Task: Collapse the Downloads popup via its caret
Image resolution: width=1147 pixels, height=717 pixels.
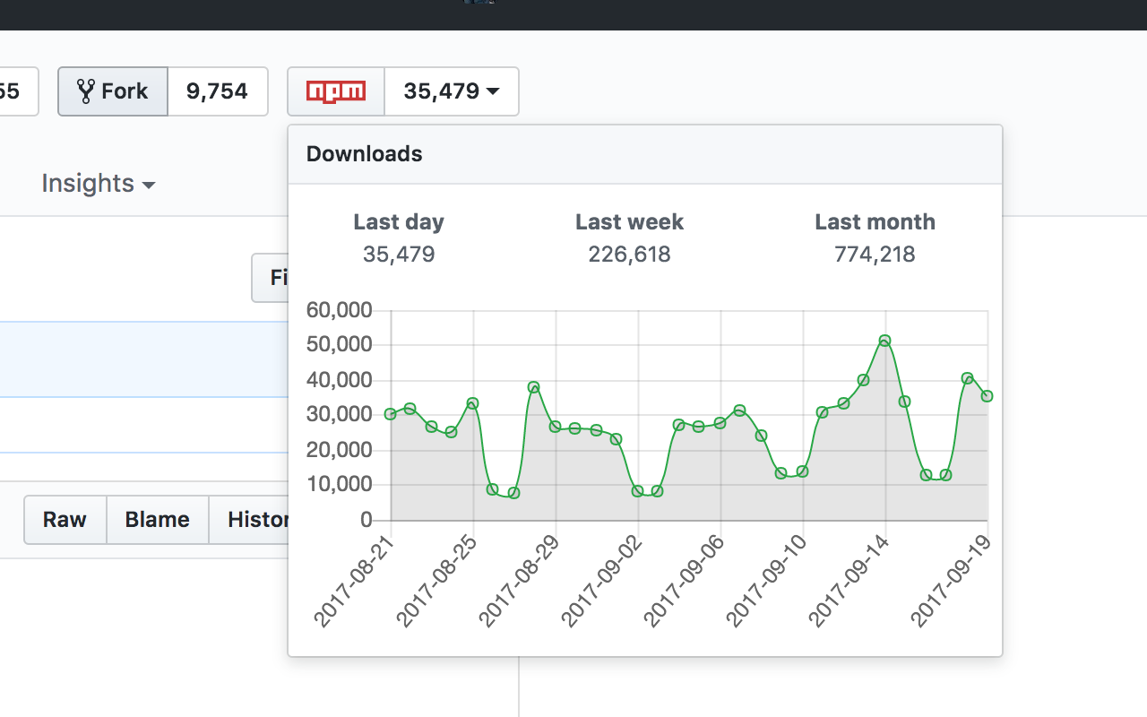Action: [493, 91]
